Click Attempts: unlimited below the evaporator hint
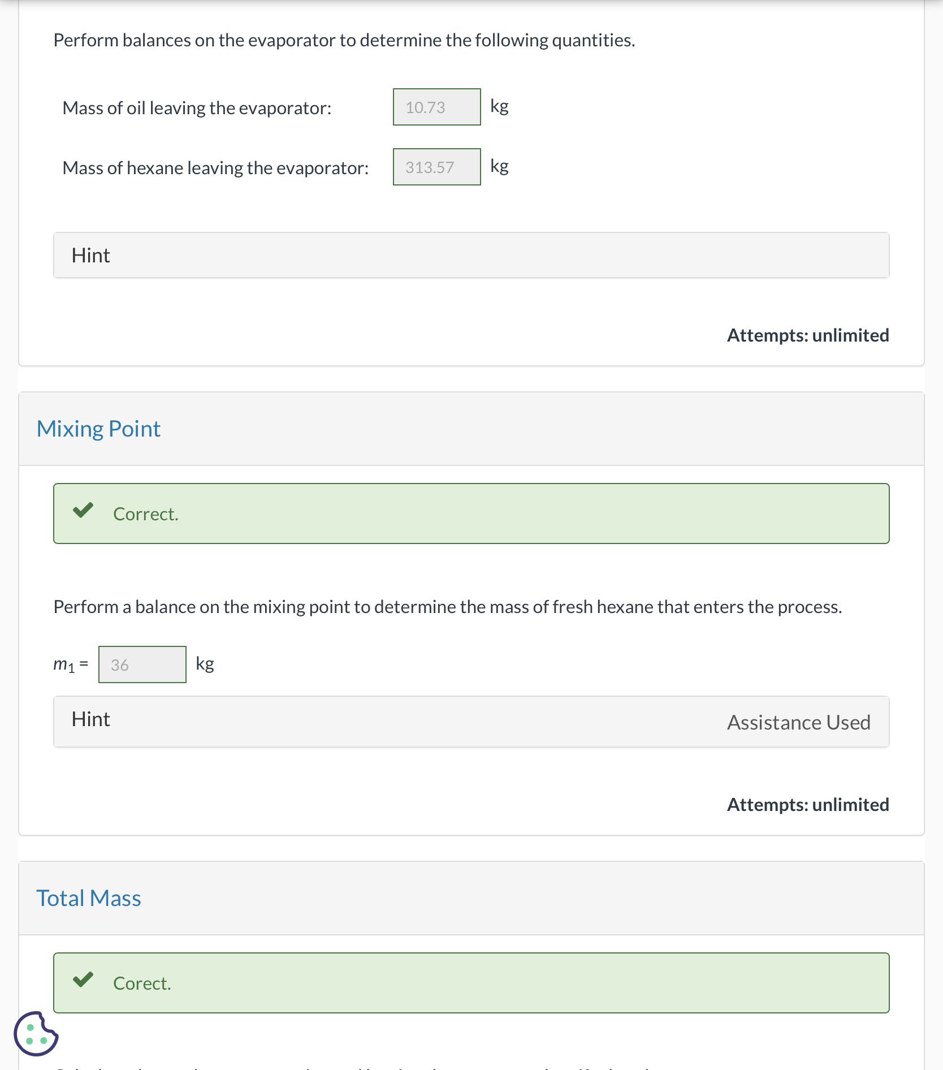This screenshot has height=1070, width=943. 807,335
